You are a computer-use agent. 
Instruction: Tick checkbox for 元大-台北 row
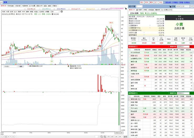[x=130, y=108]
